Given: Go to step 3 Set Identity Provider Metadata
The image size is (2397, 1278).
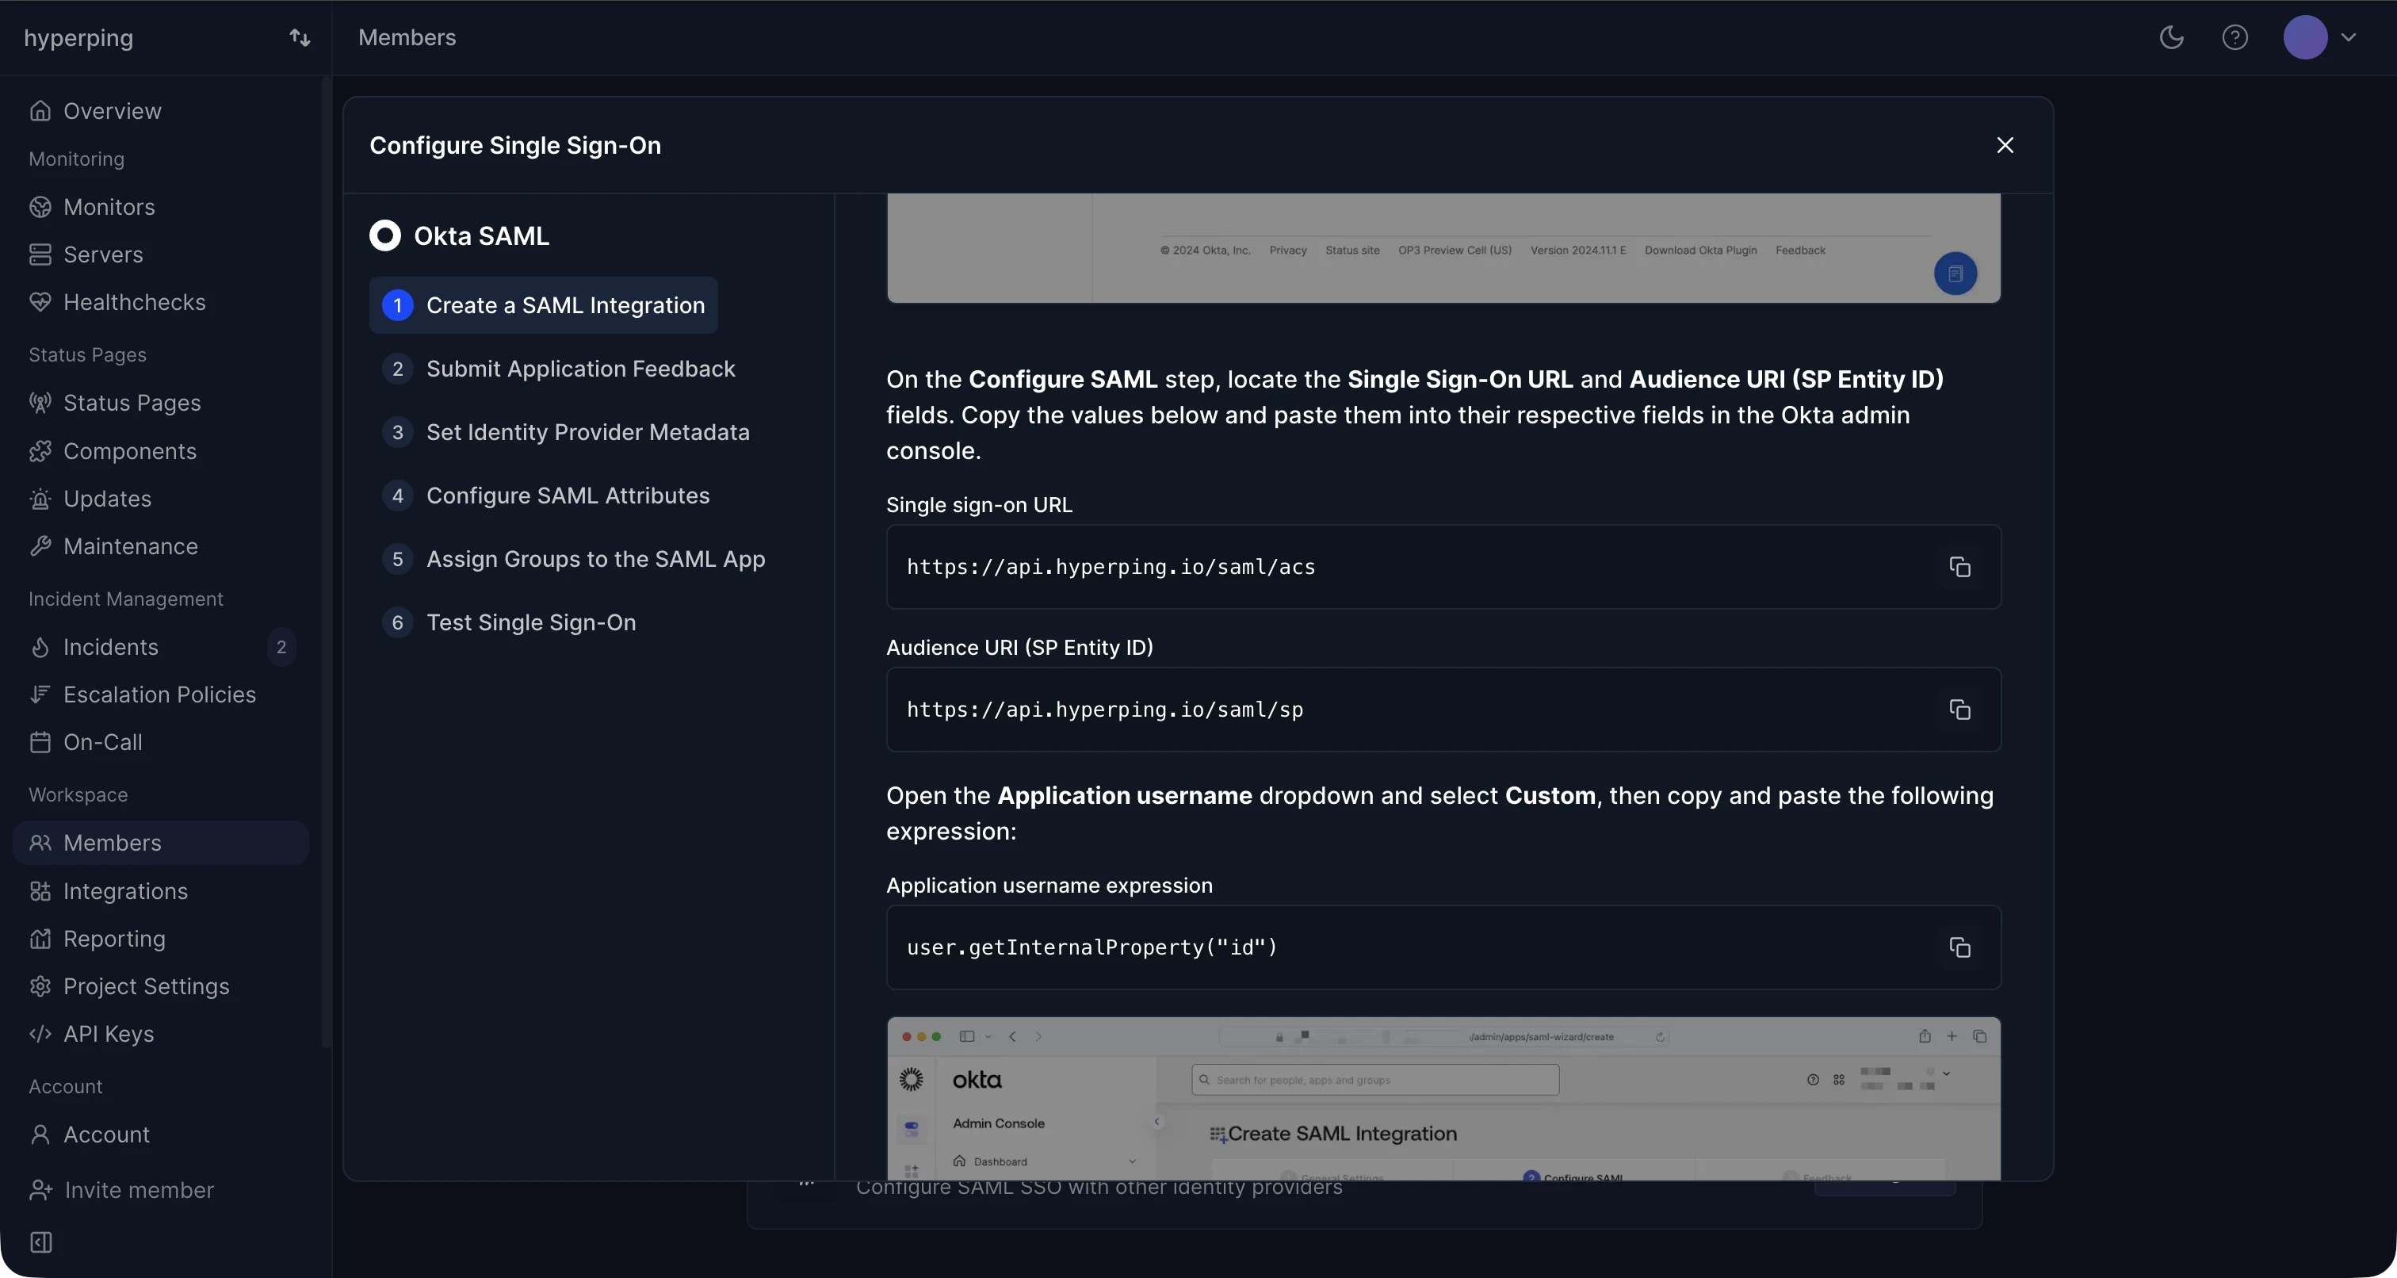Looking at the screenshot, I should pyautogui.click(x=566, y=432).
